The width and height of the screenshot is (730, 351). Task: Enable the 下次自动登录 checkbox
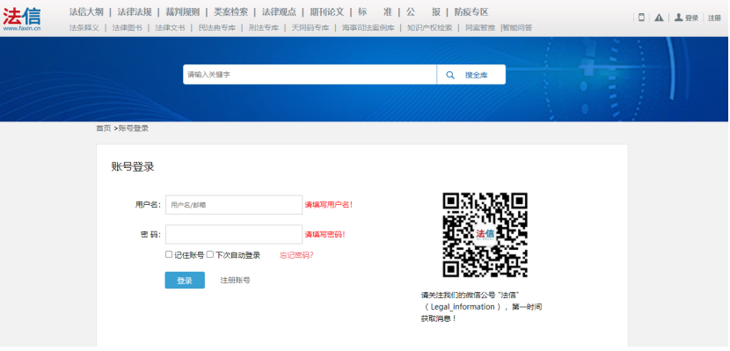(x=210, y=254)
